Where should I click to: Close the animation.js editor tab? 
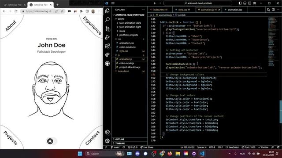(x=219, y=10)
